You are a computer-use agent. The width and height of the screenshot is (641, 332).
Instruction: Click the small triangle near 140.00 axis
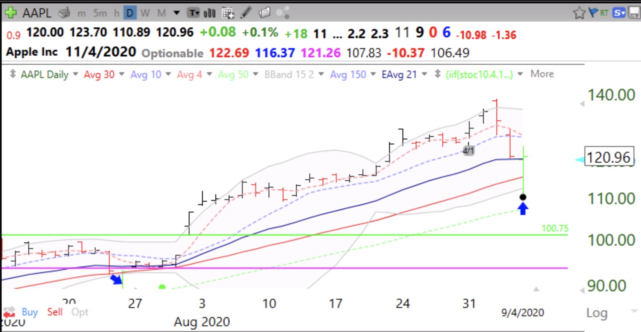pyautogui.click(x=582, y=104)
